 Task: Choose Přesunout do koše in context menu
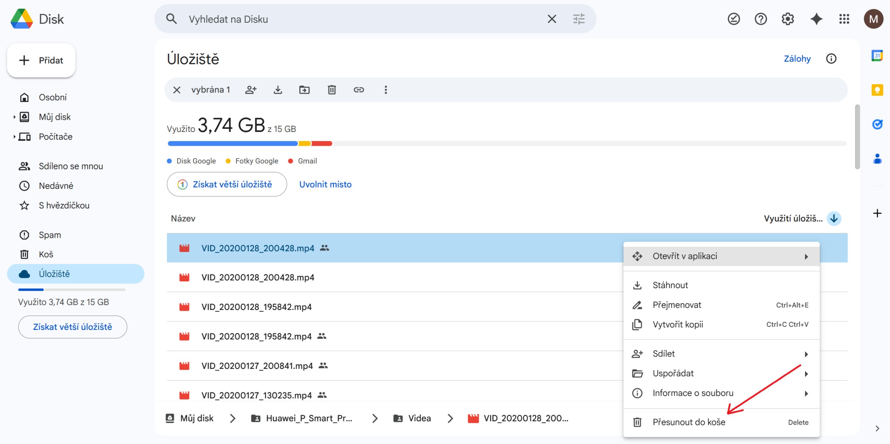pos(689,422)
